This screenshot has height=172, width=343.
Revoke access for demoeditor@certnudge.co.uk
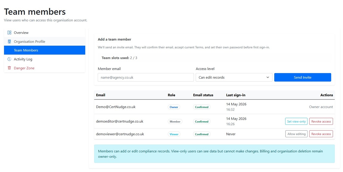click(321, 121)
